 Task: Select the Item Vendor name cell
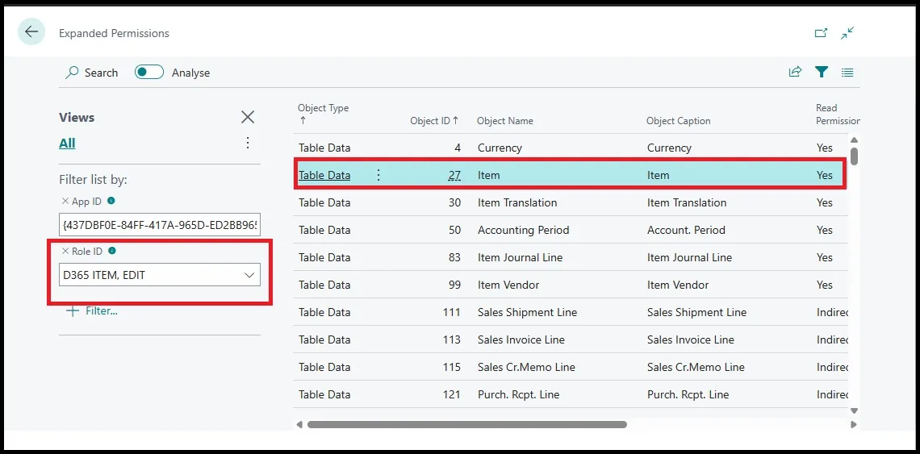508,285
